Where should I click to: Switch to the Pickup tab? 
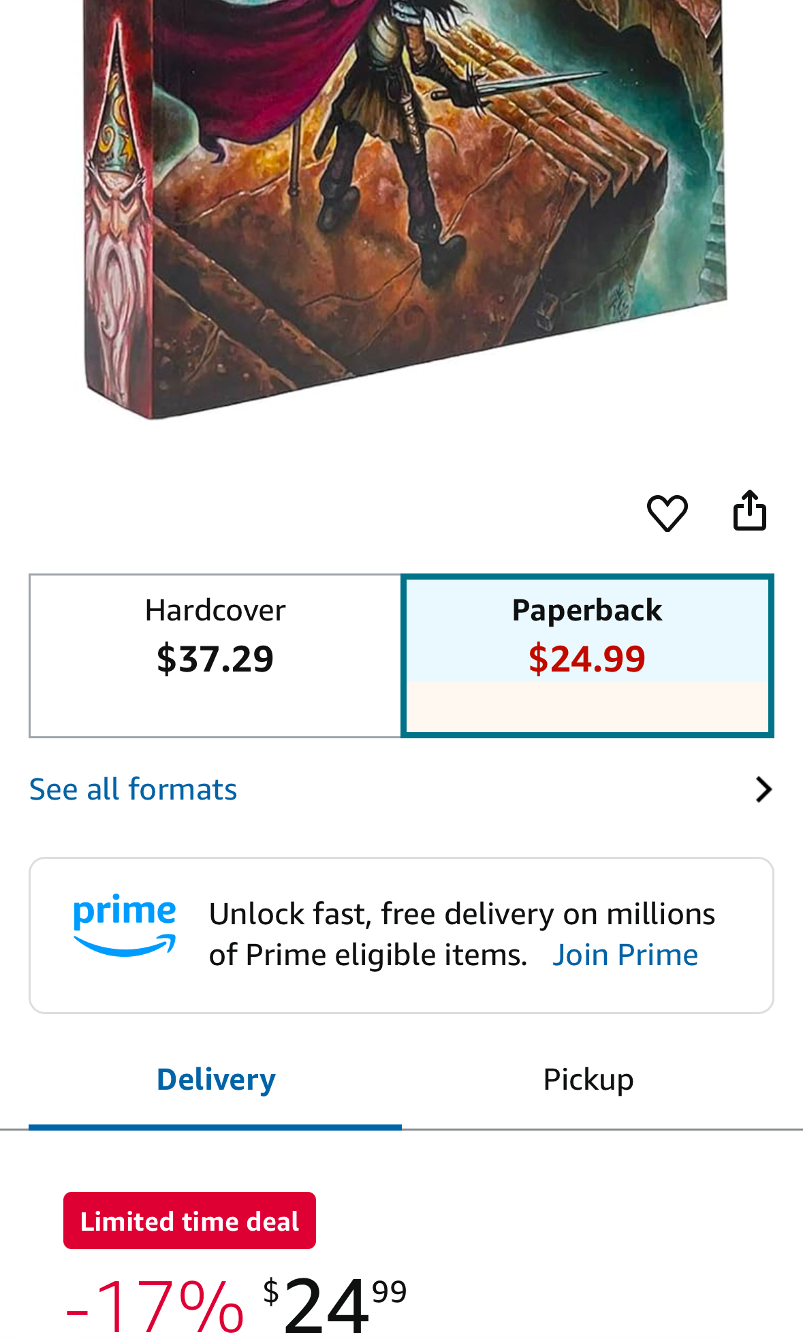click(x=588, y=1080)
